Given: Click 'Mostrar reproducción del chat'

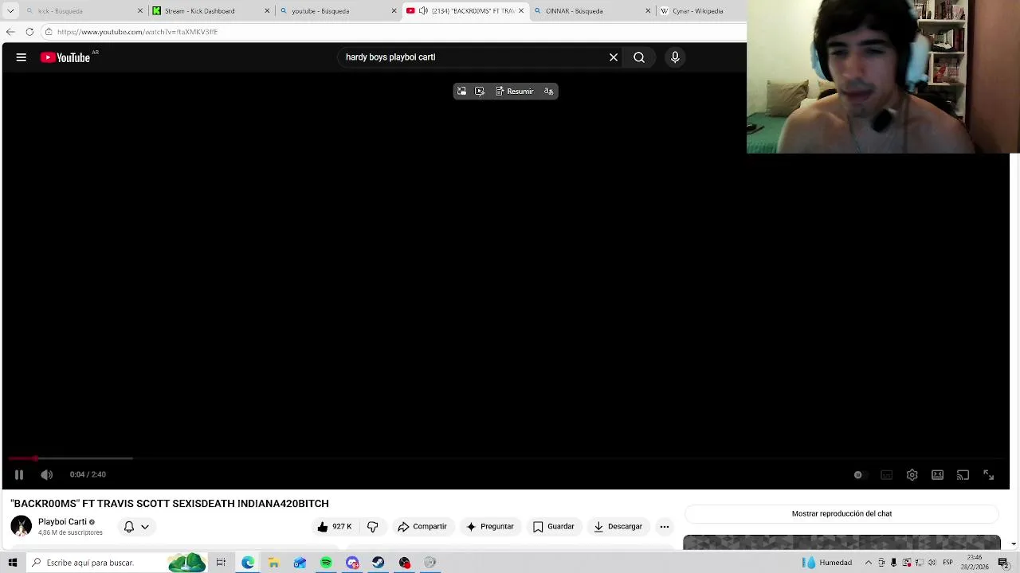Looking at the screenshot, I should click(x=841, y=514).
